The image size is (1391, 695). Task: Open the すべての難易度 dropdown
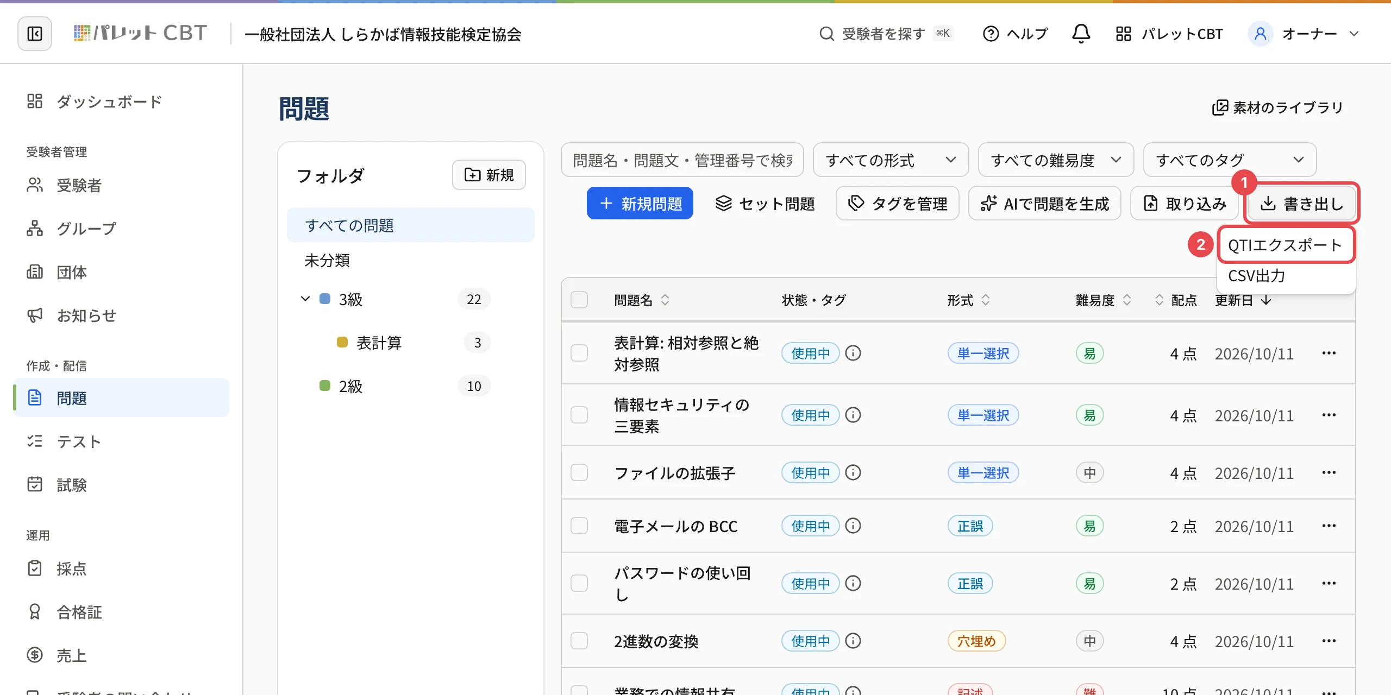(x=1056, y=160)
